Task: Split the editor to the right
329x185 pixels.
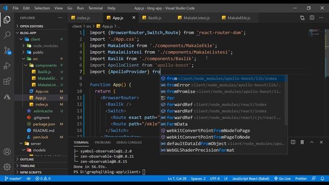Action: [312, 18]
